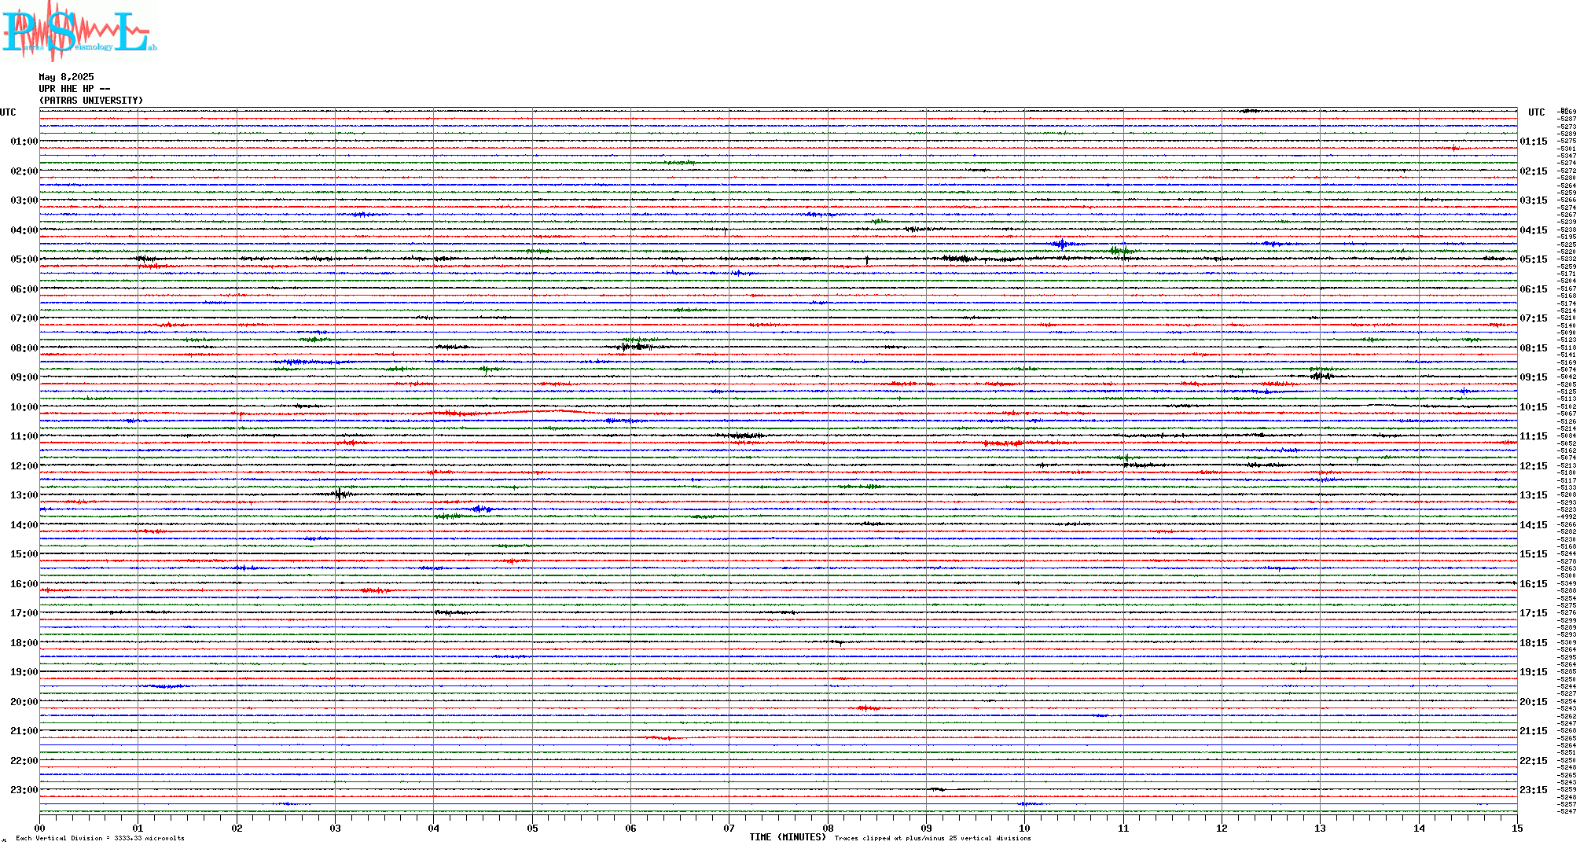This screenshot has width=1580, height=849.
Task: Click the '10:00' hour label
Action: coord(24,407)
